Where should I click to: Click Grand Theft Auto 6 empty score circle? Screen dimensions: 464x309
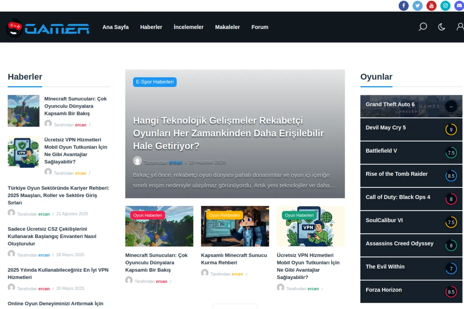(451, 107)
